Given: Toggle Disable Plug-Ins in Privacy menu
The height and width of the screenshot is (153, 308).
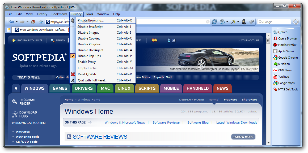Looking at the screenshot, I should pos(103,44).
